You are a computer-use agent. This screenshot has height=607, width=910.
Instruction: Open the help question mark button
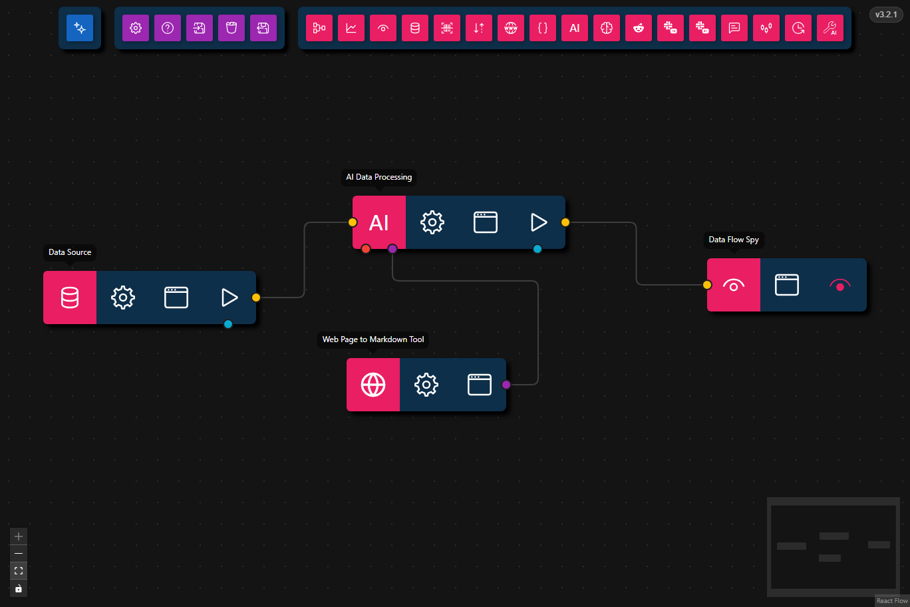point(168,28)
